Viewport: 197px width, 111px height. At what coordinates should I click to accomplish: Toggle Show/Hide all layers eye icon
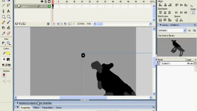42,2
